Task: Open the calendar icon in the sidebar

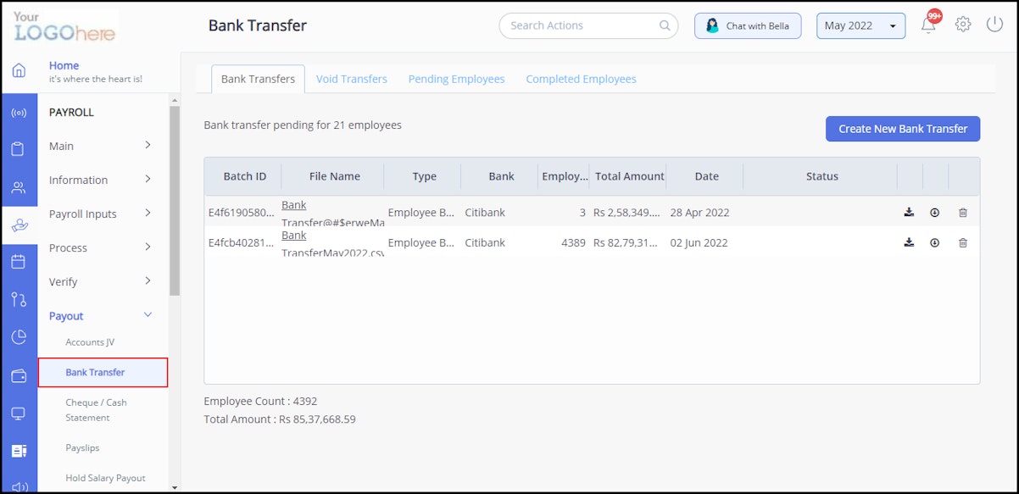Action: [19, 260]
